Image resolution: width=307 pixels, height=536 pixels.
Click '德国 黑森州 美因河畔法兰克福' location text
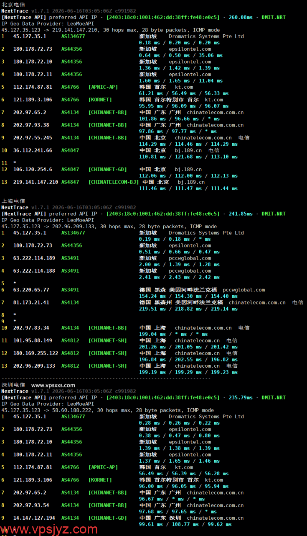coord(181,302)
